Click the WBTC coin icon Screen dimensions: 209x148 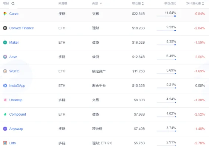5,71
